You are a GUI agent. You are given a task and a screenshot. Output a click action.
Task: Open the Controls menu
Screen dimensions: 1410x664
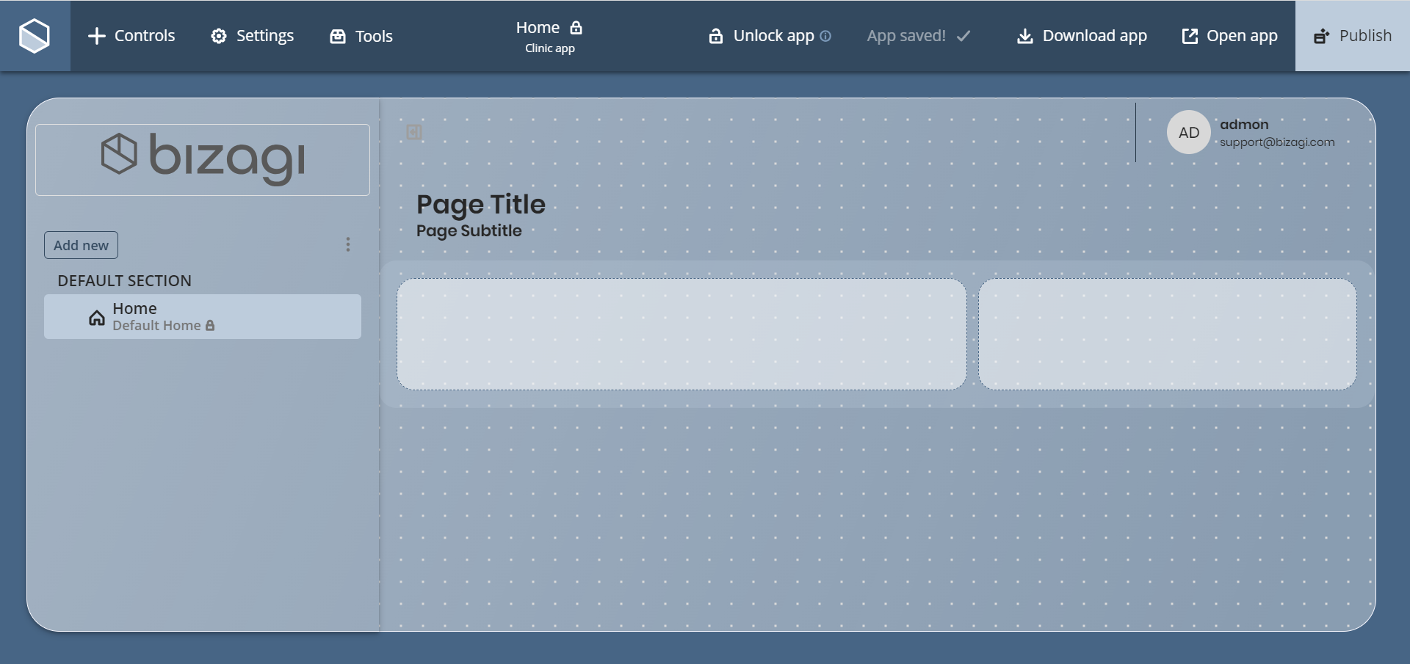131,36
